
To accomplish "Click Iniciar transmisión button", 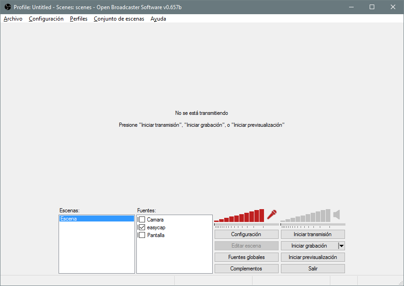I will pos(313,234).
